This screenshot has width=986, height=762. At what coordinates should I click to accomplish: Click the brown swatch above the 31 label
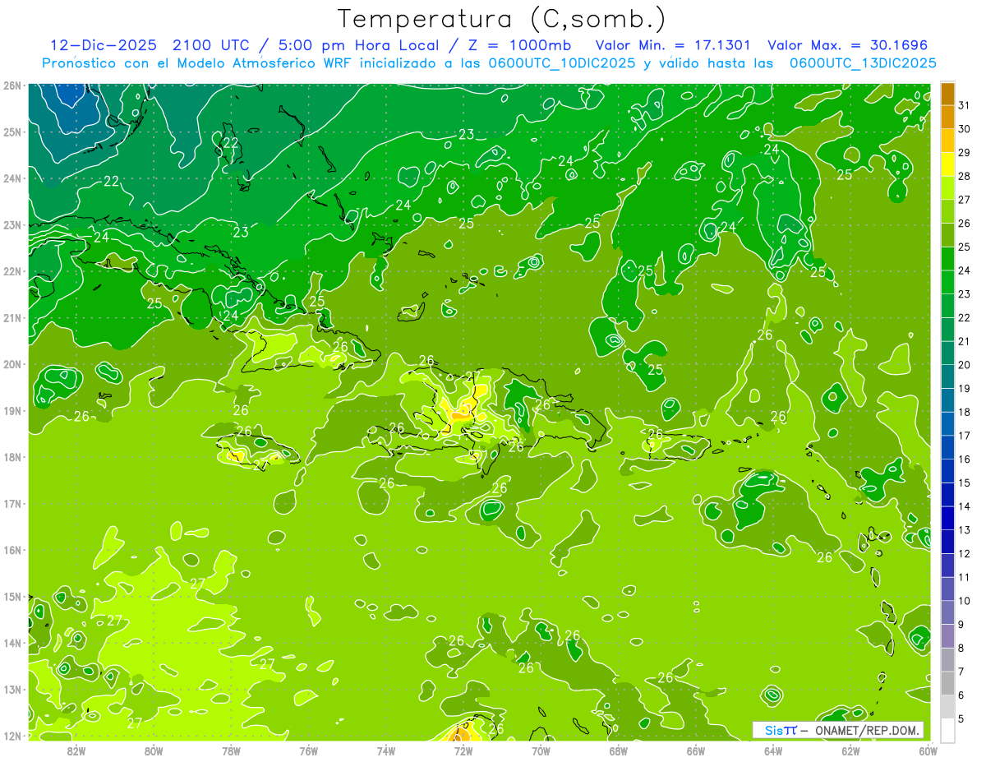click(947, 93)
